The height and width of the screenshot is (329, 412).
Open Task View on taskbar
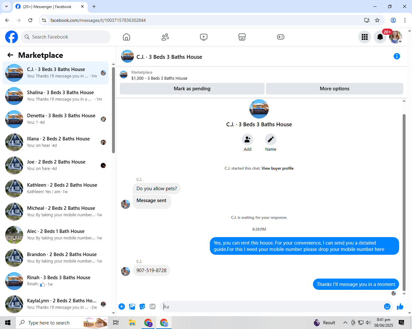click(x=116, y=323)
